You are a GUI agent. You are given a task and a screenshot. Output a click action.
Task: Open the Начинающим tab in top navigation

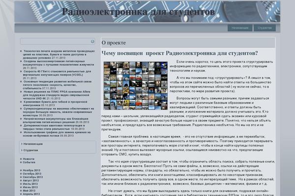click(x=240, y=28)
